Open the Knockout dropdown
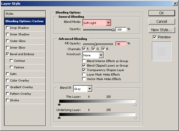Viewport: 179px width, 131px height. click(93, 55)
